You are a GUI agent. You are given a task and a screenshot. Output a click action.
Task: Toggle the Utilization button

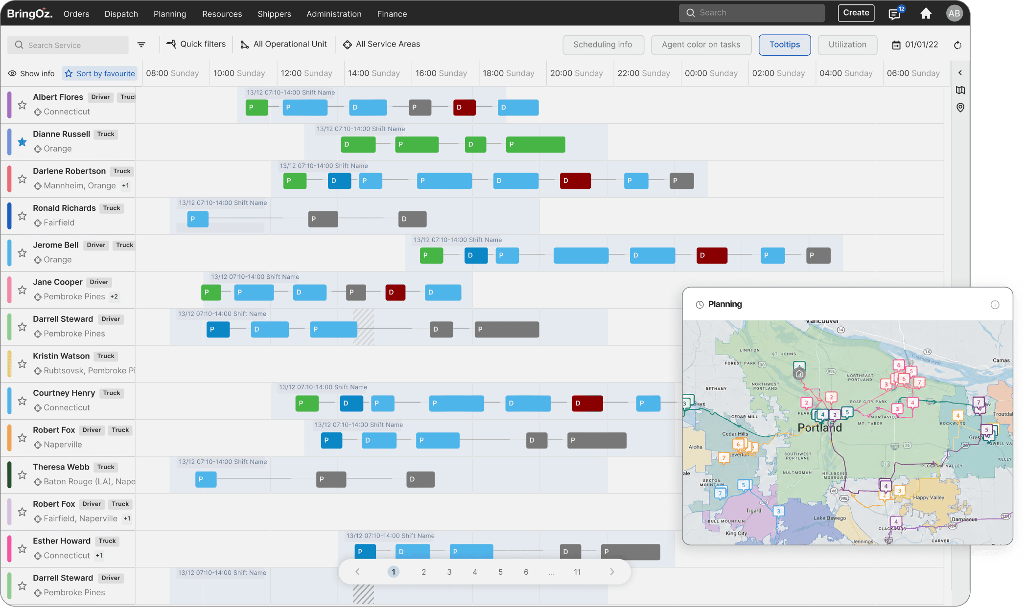847,45
